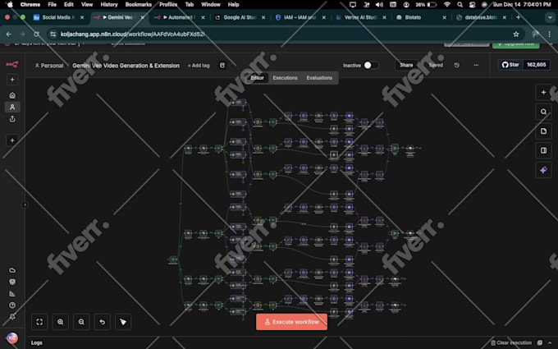Screen dimensions: 558x349
Task: Switch to the Evaluations tab
Action: click(319, 78)
